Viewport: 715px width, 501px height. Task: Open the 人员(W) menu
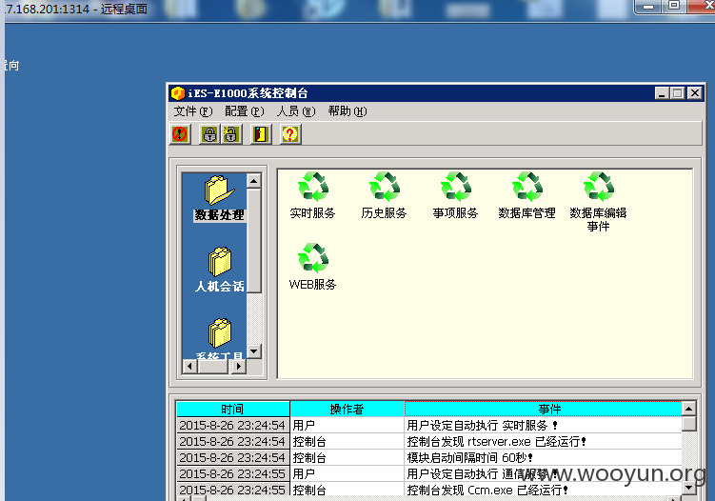point(296,111)
